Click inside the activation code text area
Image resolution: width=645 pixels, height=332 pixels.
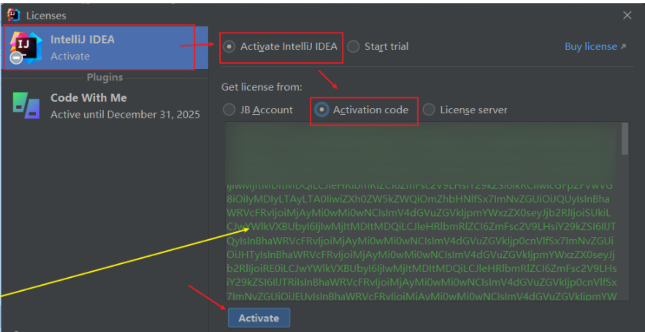coord(423,211)
